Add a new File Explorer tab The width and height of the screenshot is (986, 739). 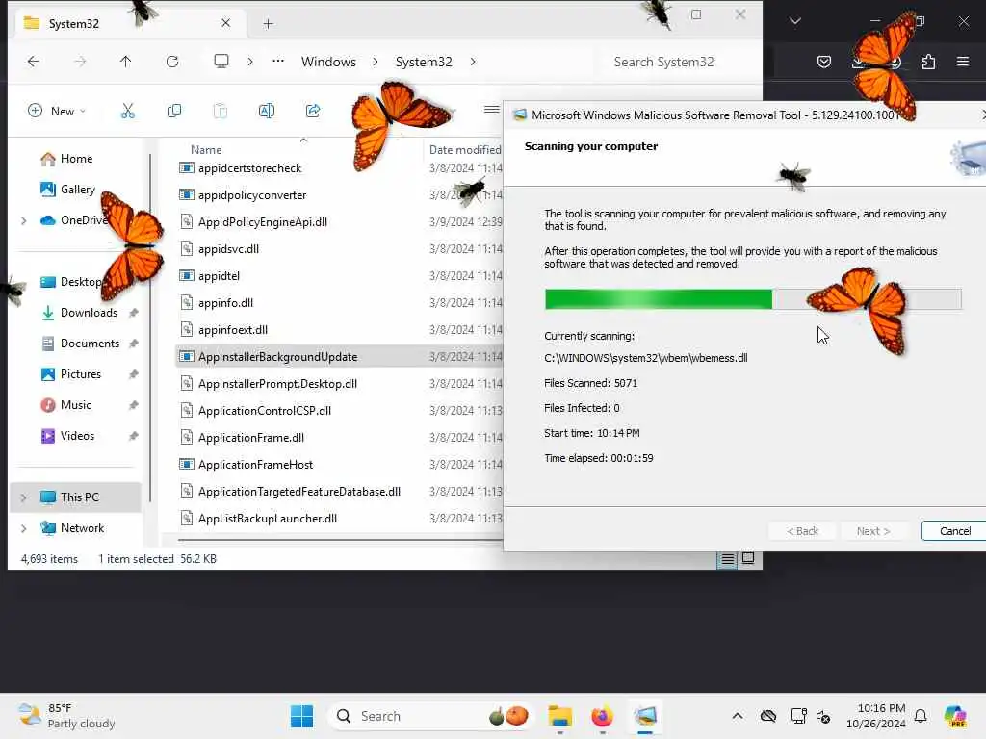click(269, 24)
